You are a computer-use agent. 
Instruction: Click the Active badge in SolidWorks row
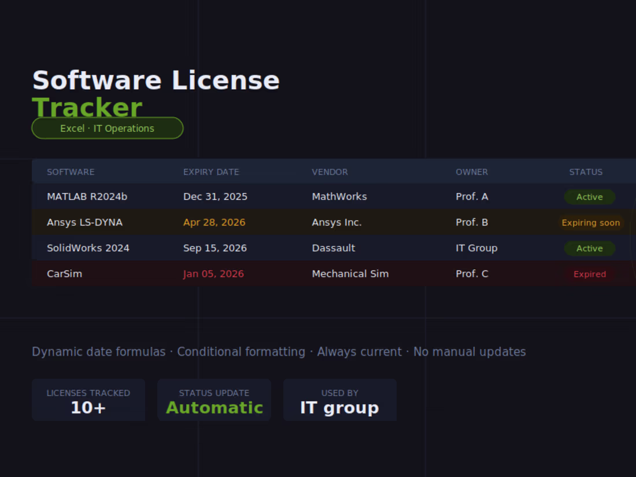(590, 248)
